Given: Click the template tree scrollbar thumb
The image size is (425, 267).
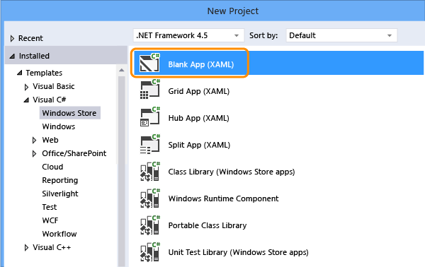Looking at the screenshot, I should (x=121, y=172).
